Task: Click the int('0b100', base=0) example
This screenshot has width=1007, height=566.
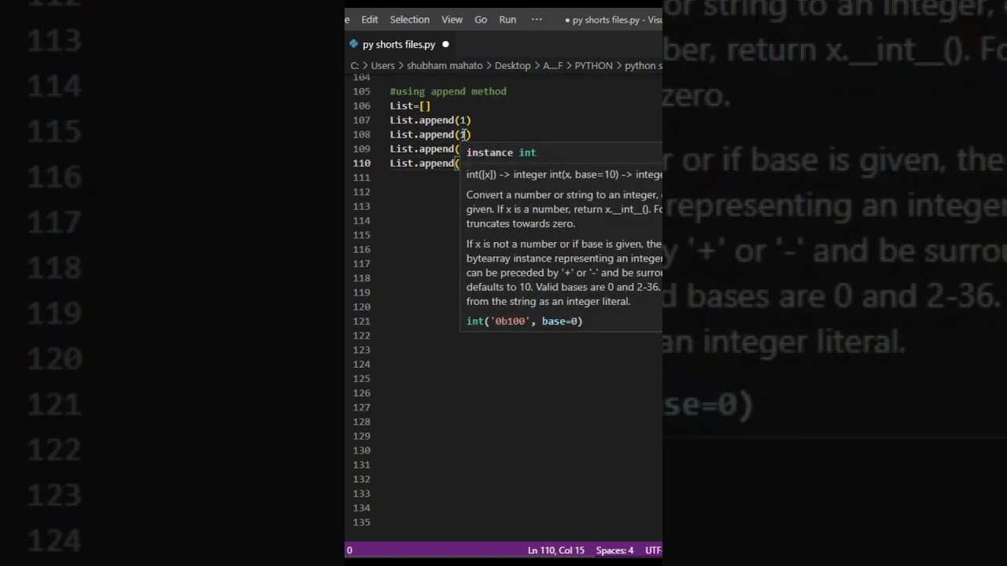Action: [x=524, y=322]
